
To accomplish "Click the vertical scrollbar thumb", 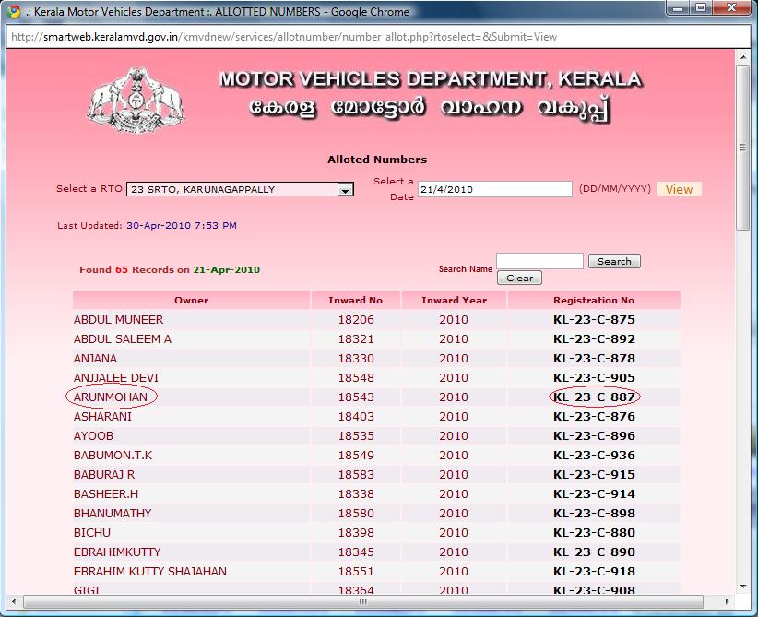I will (x=743, y=148).
